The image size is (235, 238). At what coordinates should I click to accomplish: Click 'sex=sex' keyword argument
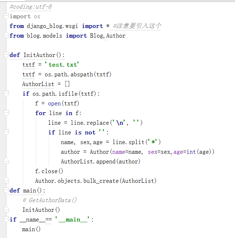click(x=159, y=152)
